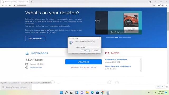
Task: Open the Mirror download link
Action: [93, 67]
